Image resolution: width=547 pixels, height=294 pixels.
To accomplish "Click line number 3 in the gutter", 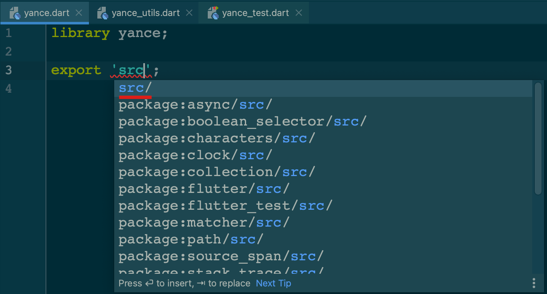I will [x=9, y=70].
